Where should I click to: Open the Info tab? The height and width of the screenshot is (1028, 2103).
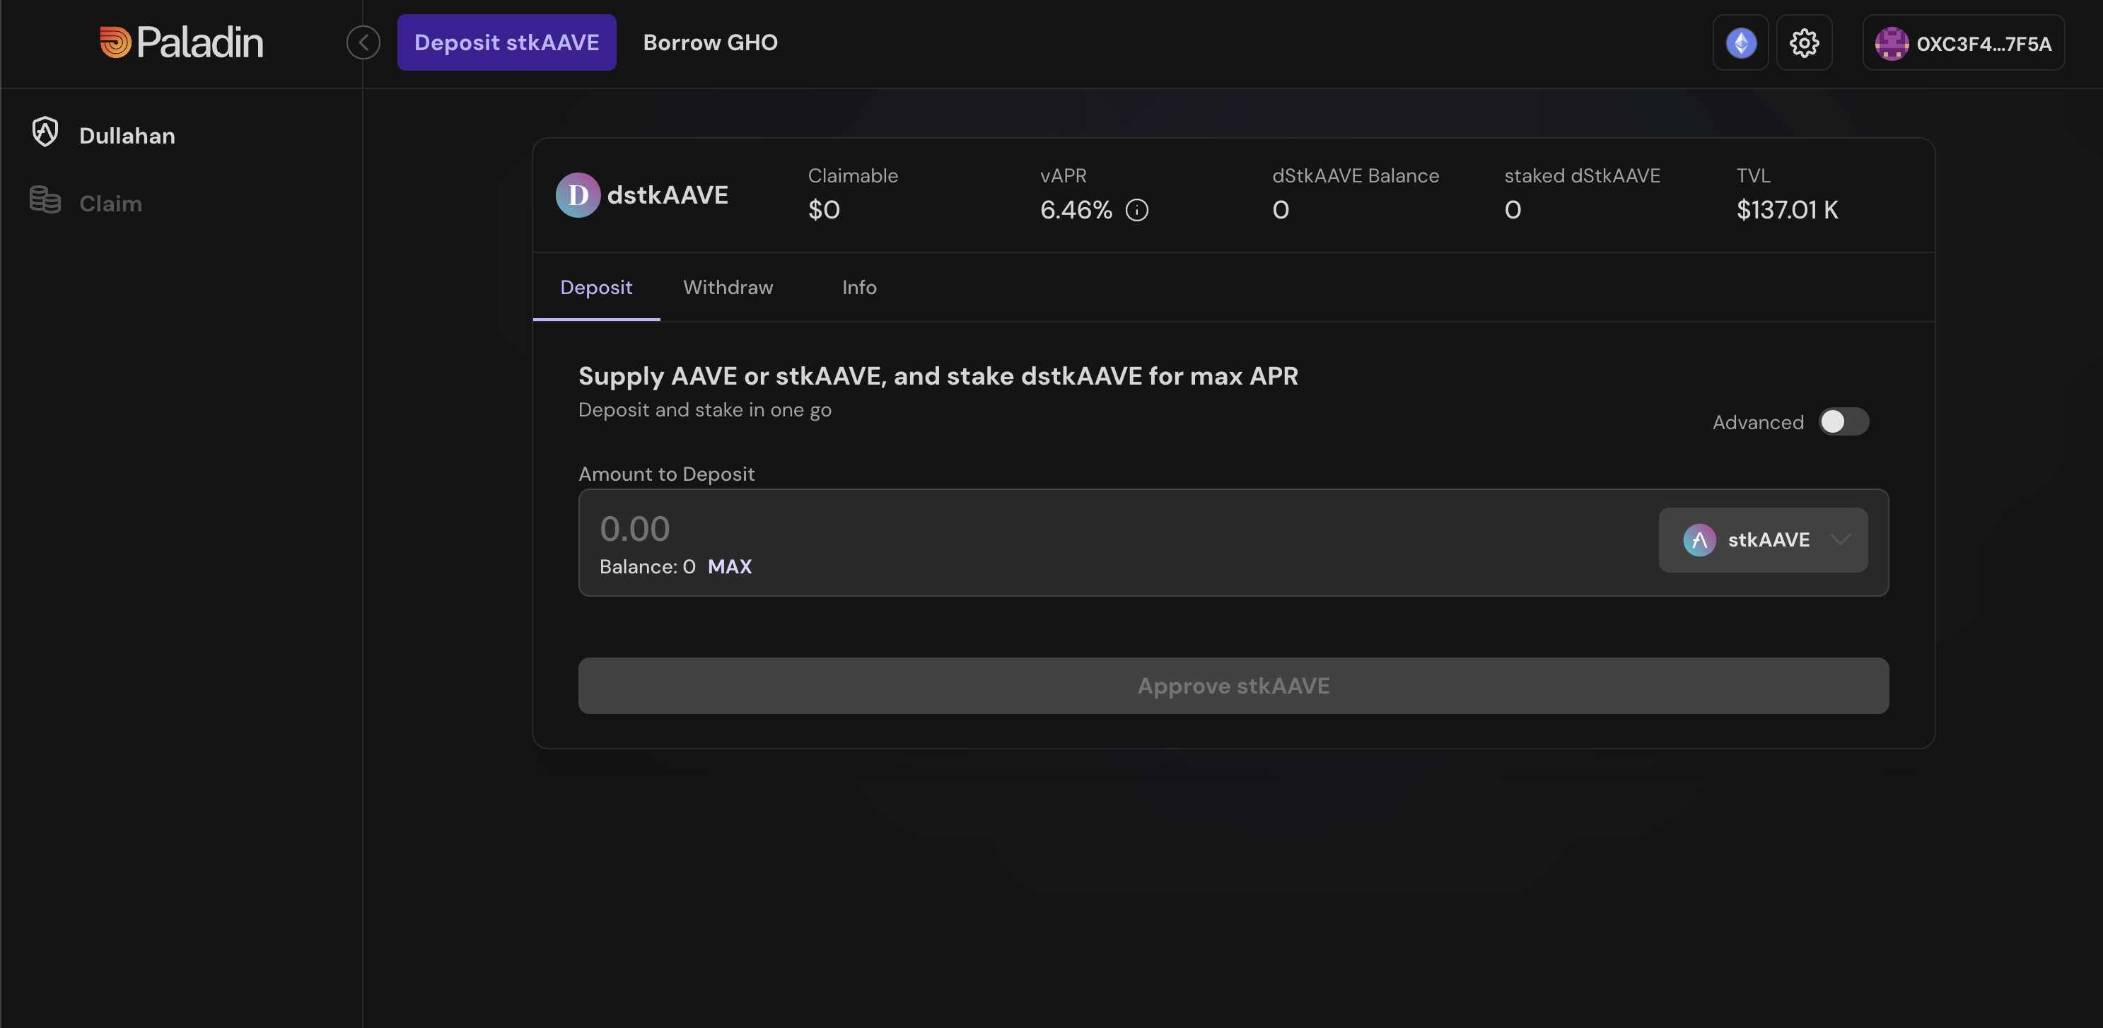(x=859, y=288)
